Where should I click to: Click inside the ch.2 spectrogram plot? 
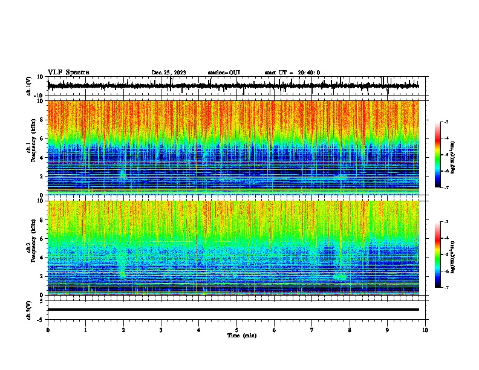click(x=233, y=248)
